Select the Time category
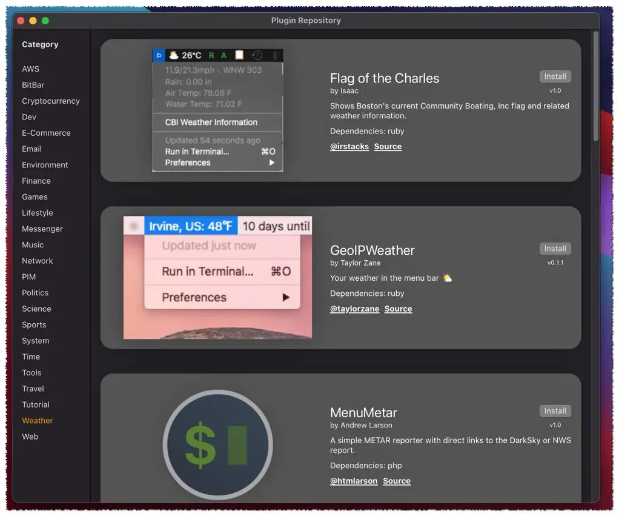The image size is (619, 516). [x=31, y=357]
